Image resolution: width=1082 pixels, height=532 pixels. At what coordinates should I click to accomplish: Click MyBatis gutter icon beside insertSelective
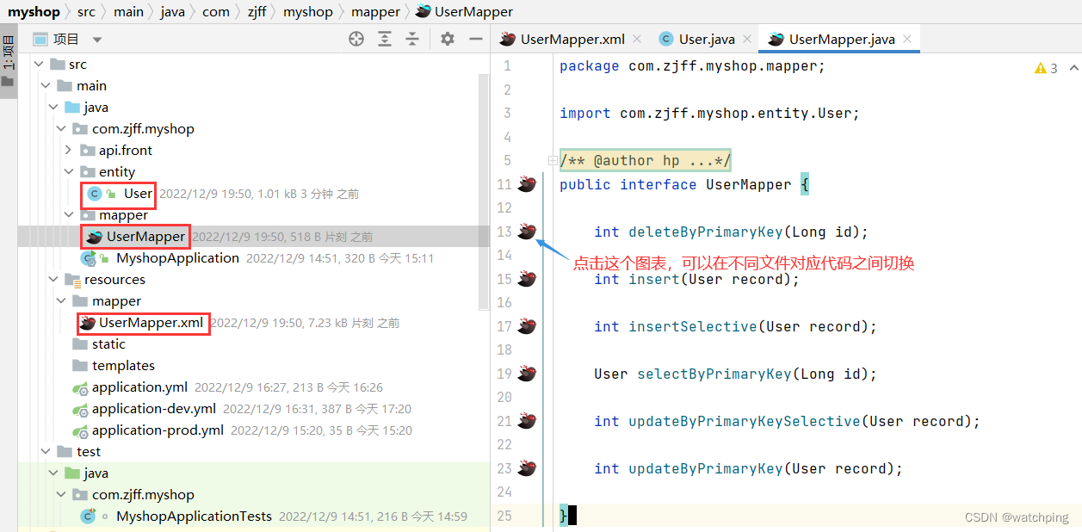527,326
